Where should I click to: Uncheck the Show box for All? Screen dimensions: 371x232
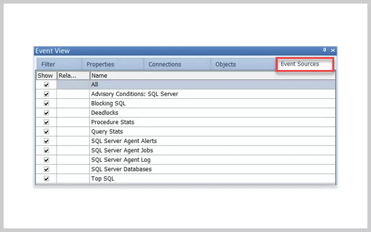[46, 84]
